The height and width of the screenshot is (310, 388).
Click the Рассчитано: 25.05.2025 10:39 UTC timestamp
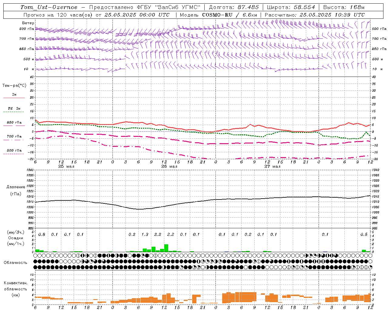coord(315,15)
